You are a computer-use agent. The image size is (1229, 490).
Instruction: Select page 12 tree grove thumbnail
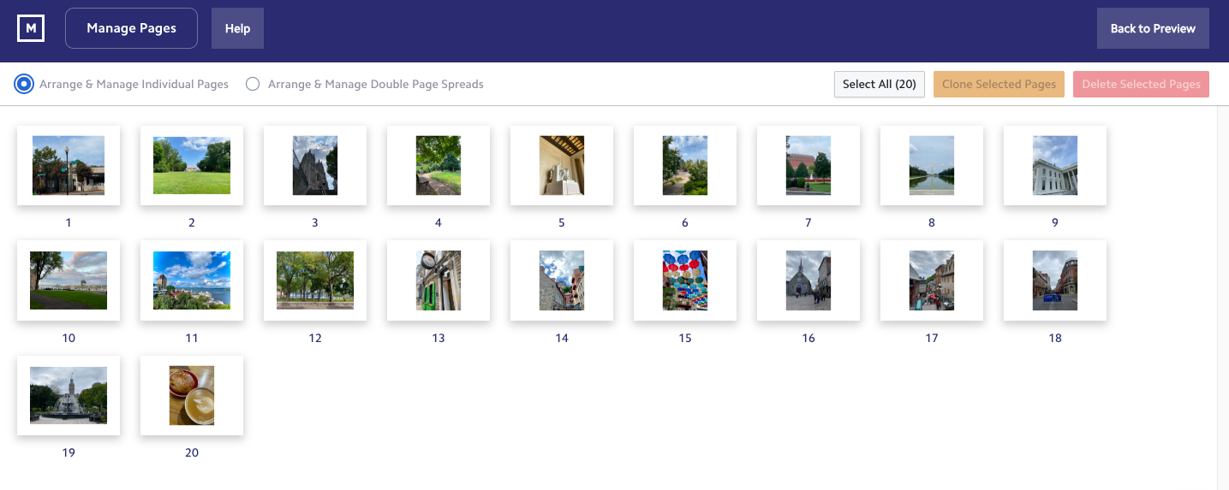point(315,280)
